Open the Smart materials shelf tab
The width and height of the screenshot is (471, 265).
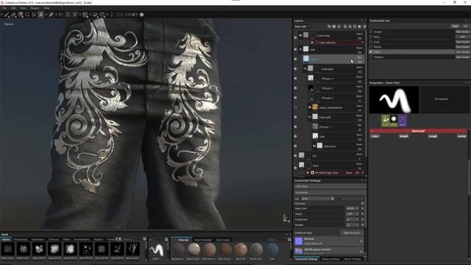coord(203,240)
